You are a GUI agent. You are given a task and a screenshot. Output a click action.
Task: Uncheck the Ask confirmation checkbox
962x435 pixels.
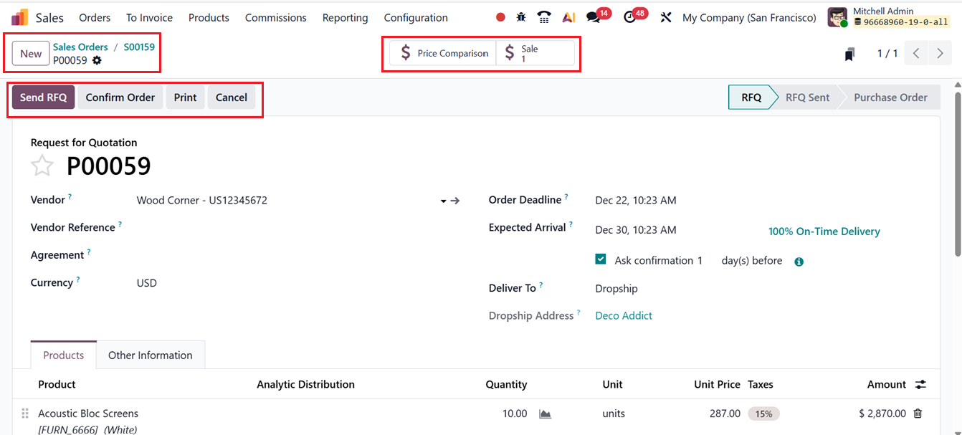click(x=601, y=259)
